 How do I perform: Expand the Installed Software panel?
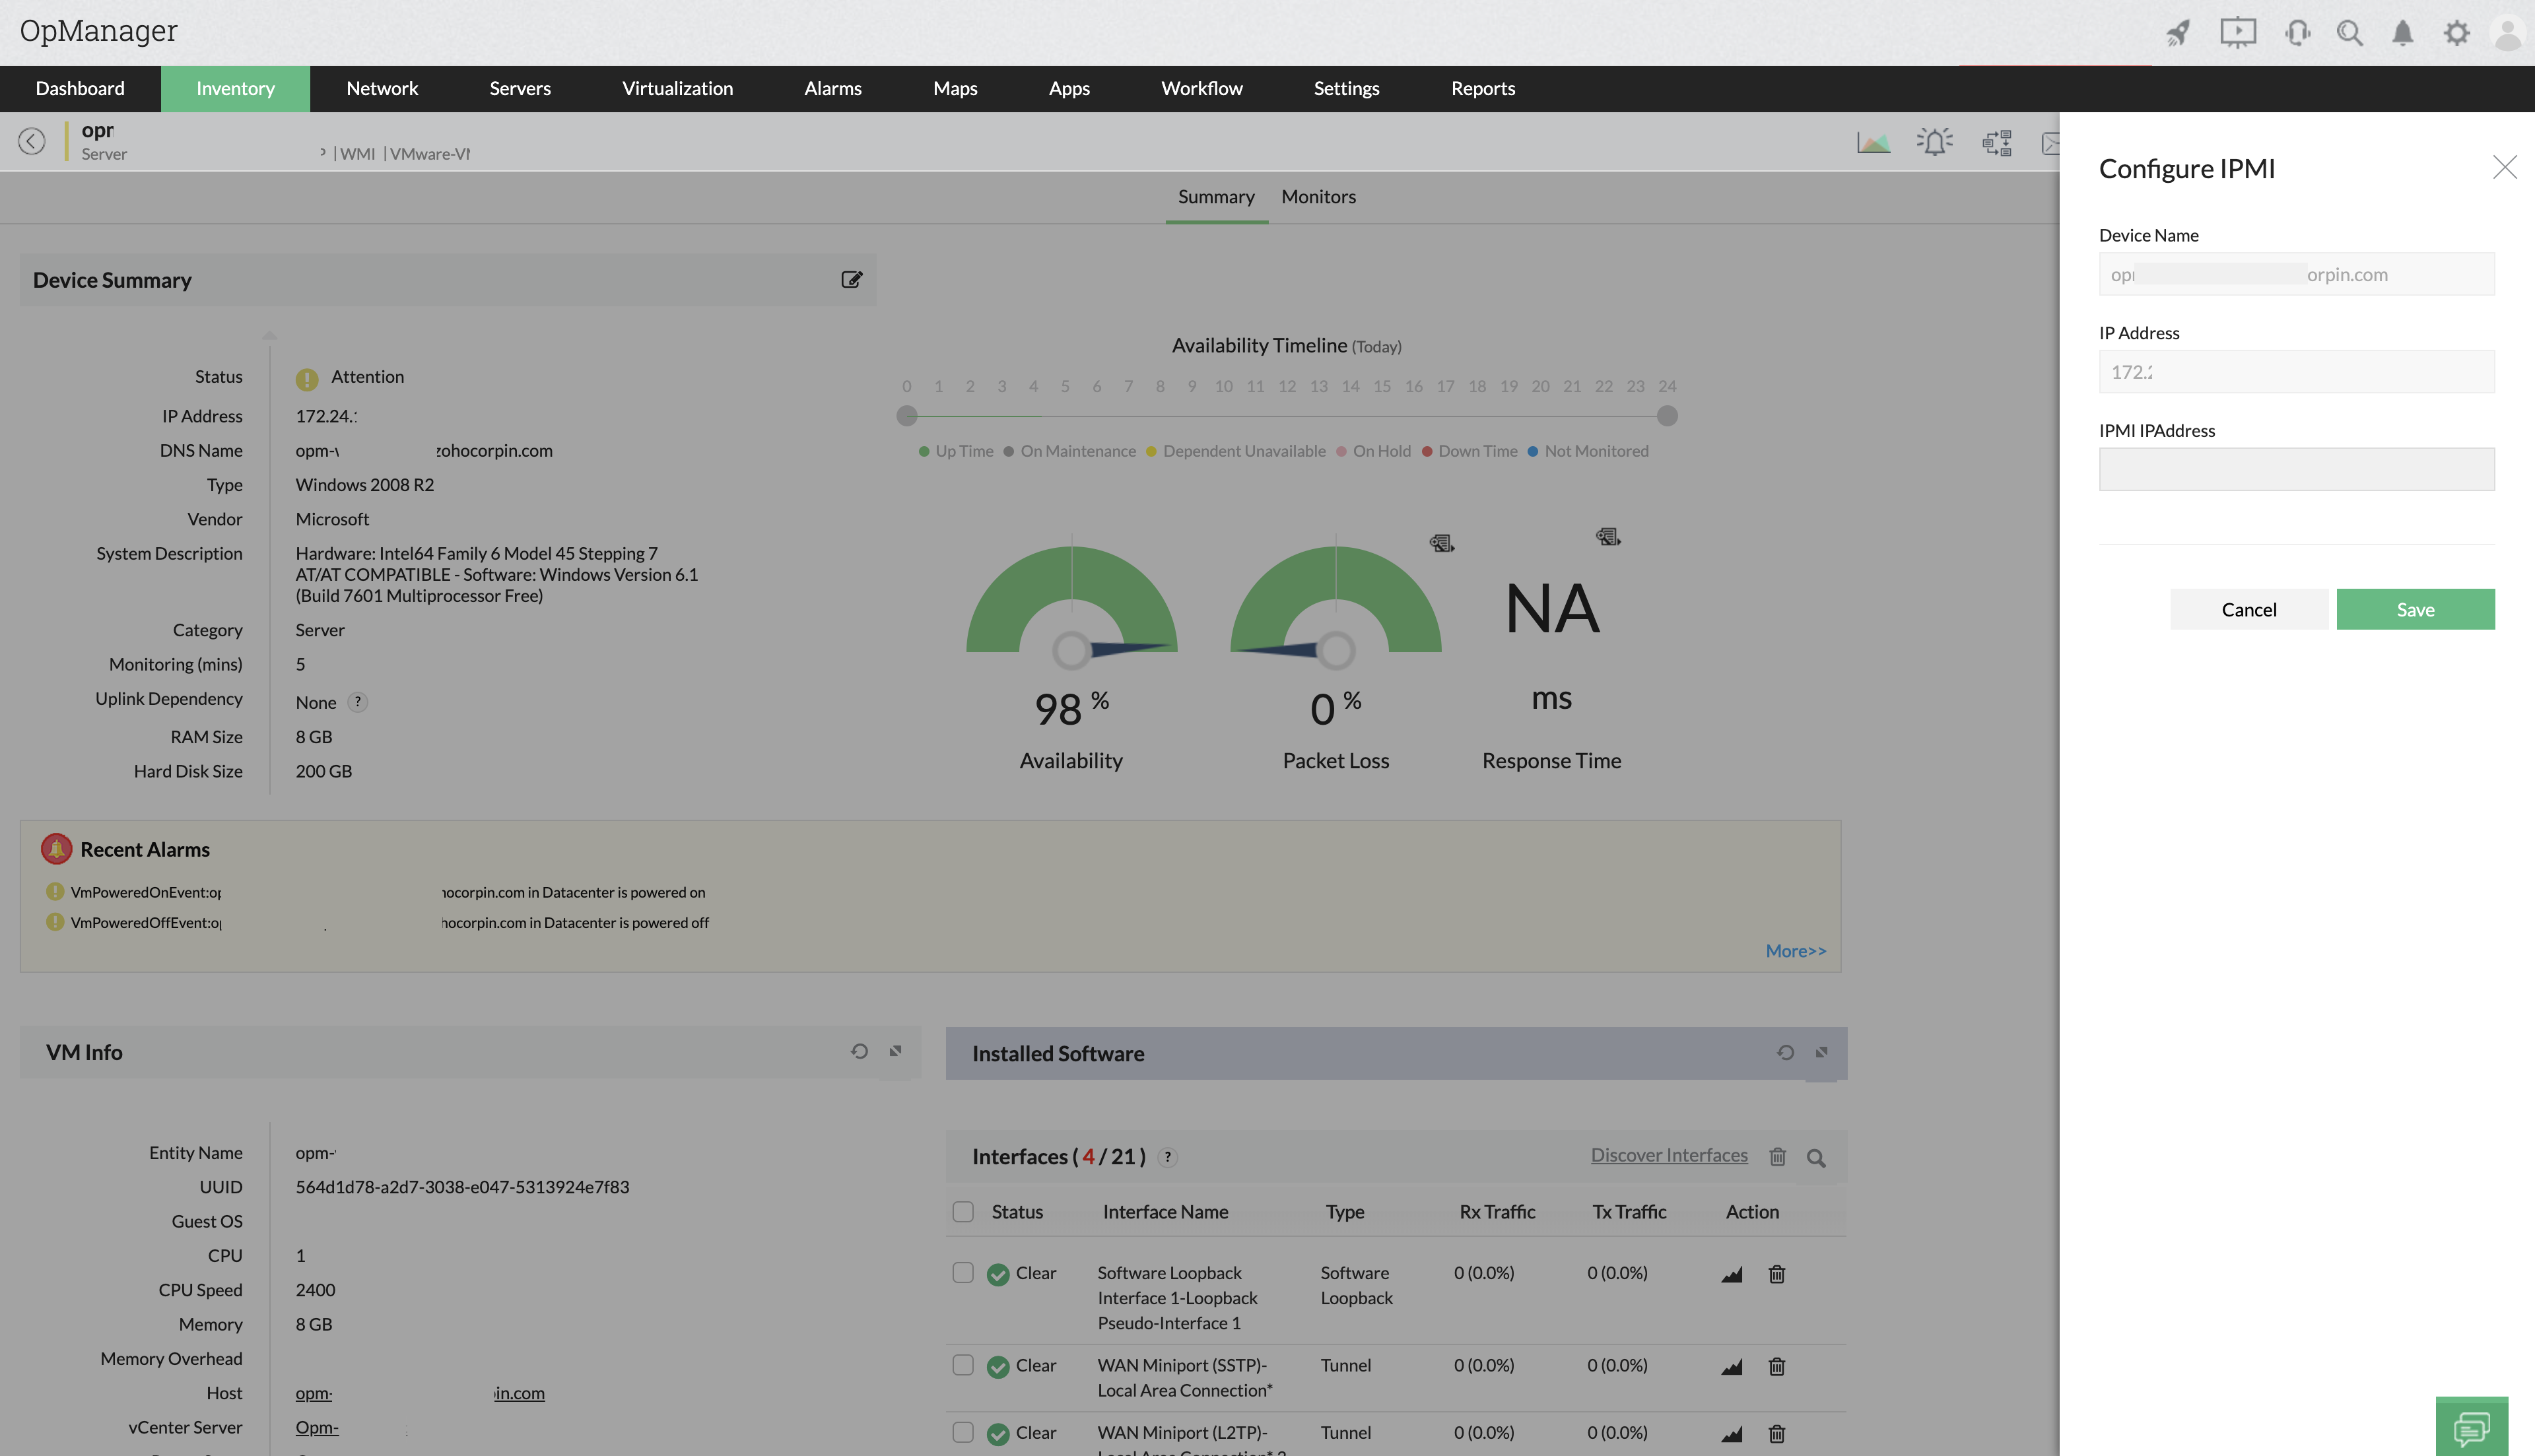[x=1821, y=1052]
